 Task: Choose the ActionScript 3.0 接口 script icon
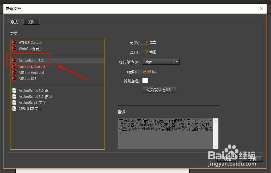[14, 96]
